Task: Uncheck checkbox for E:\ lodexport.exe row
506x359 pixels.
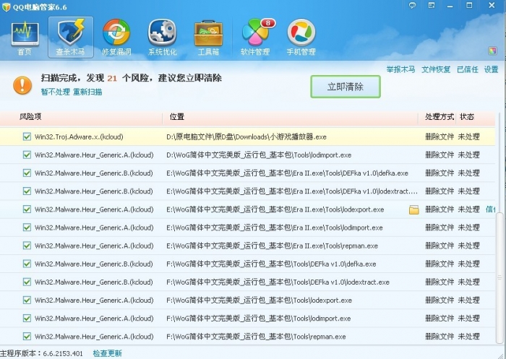Action: point(27,209)
